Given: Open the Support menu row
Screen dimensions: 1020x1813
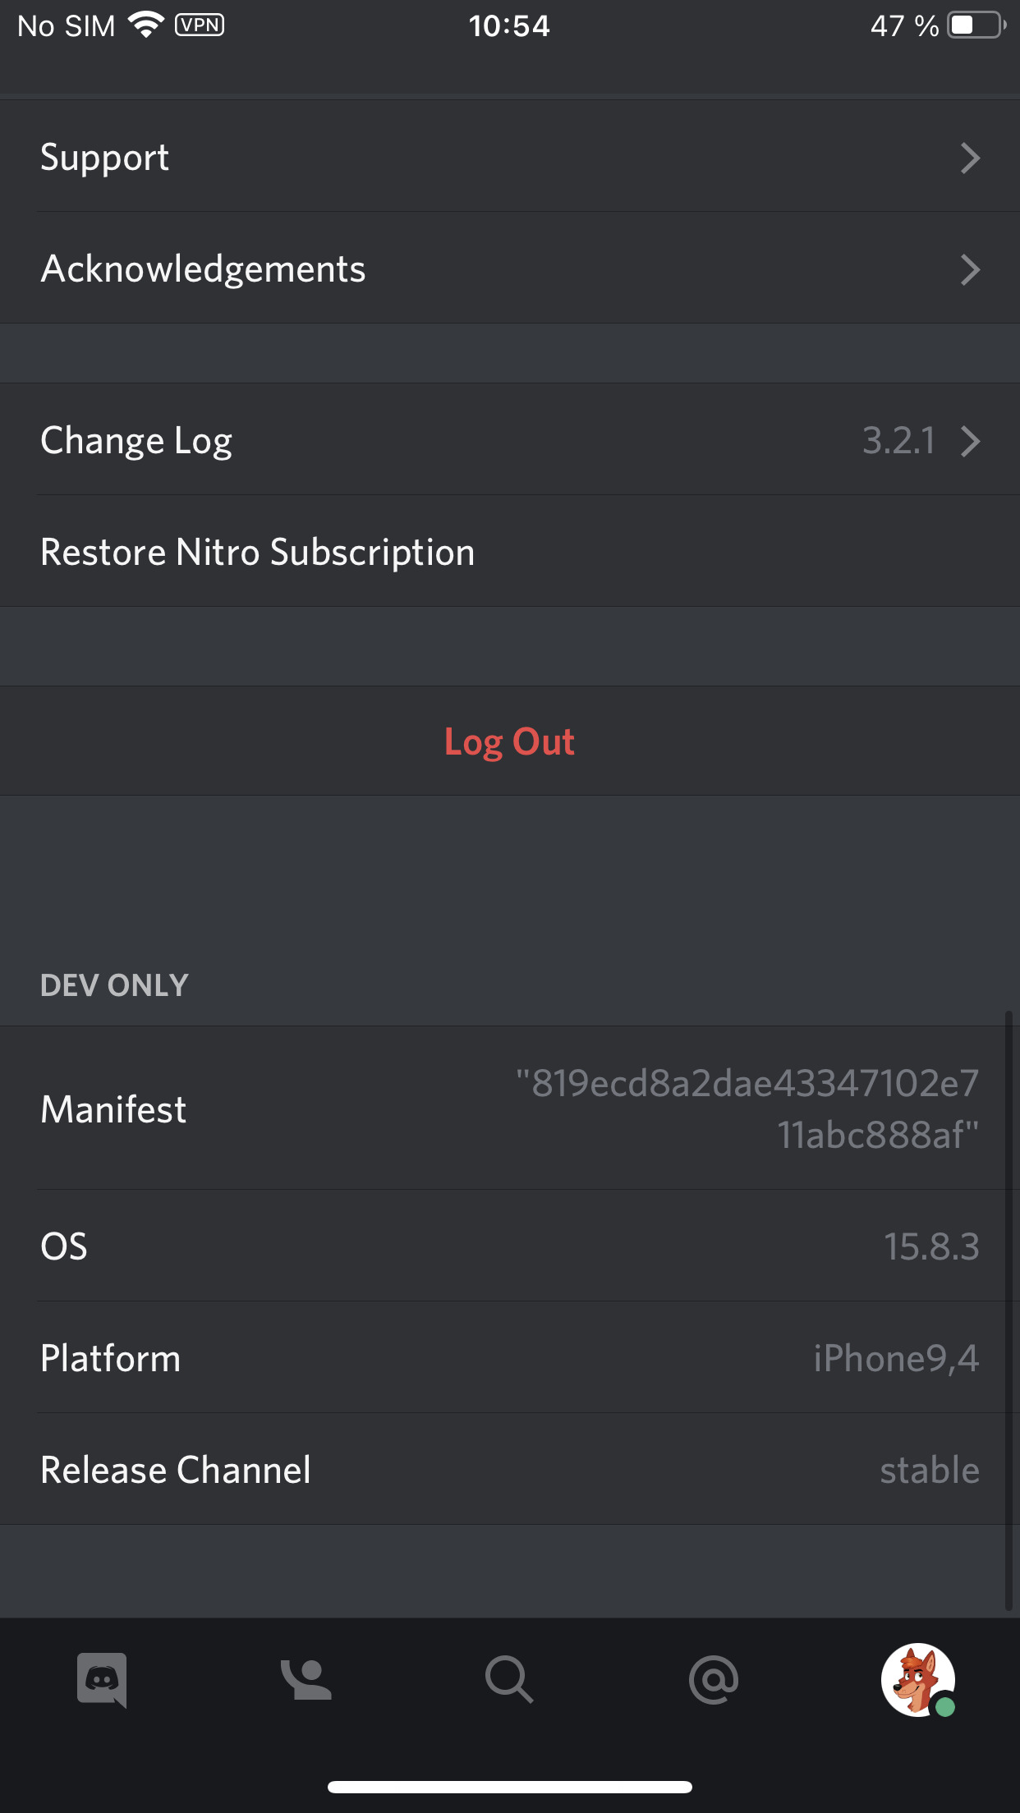Looking at the screenshot, I should coord(493,158).
